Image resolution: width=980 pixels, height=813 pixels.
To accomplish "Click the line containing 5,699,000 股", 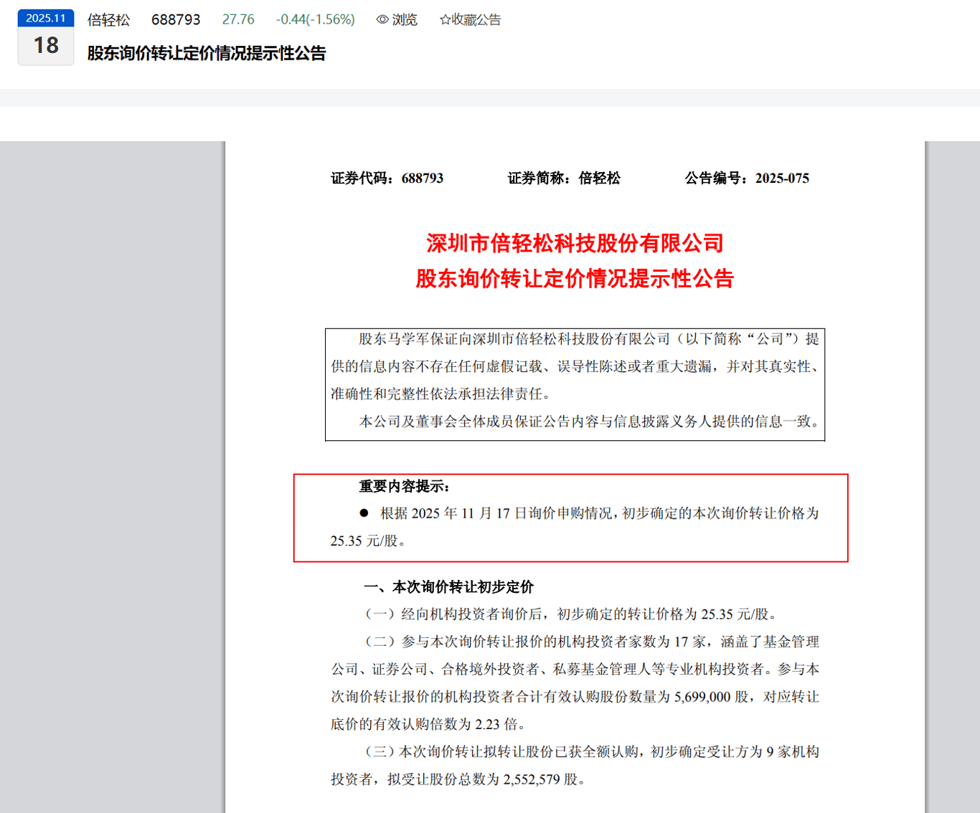I will coord(575,697).
